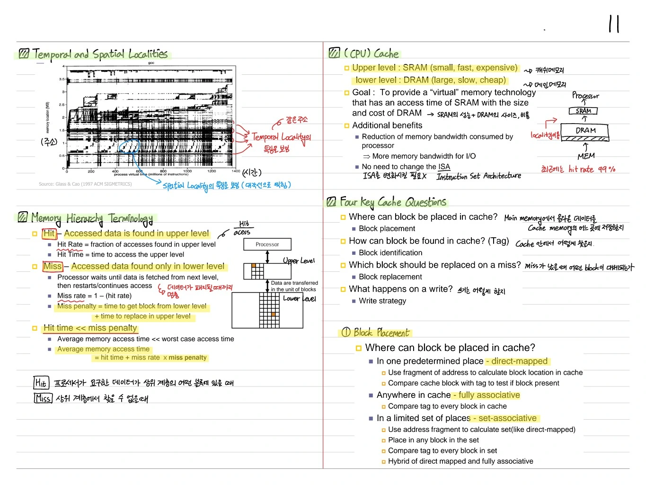Click the underlined ISA text
The image size is (646, 485).
click(x=444, y=167)
